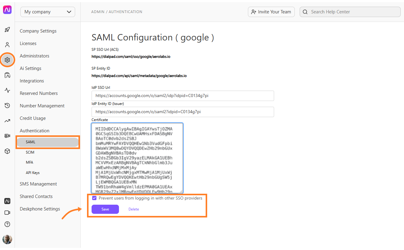Image resolution: width=404 pixels, height=250 pixels.
Task: Click Invite Your Team button
Action: pos(271,12)
